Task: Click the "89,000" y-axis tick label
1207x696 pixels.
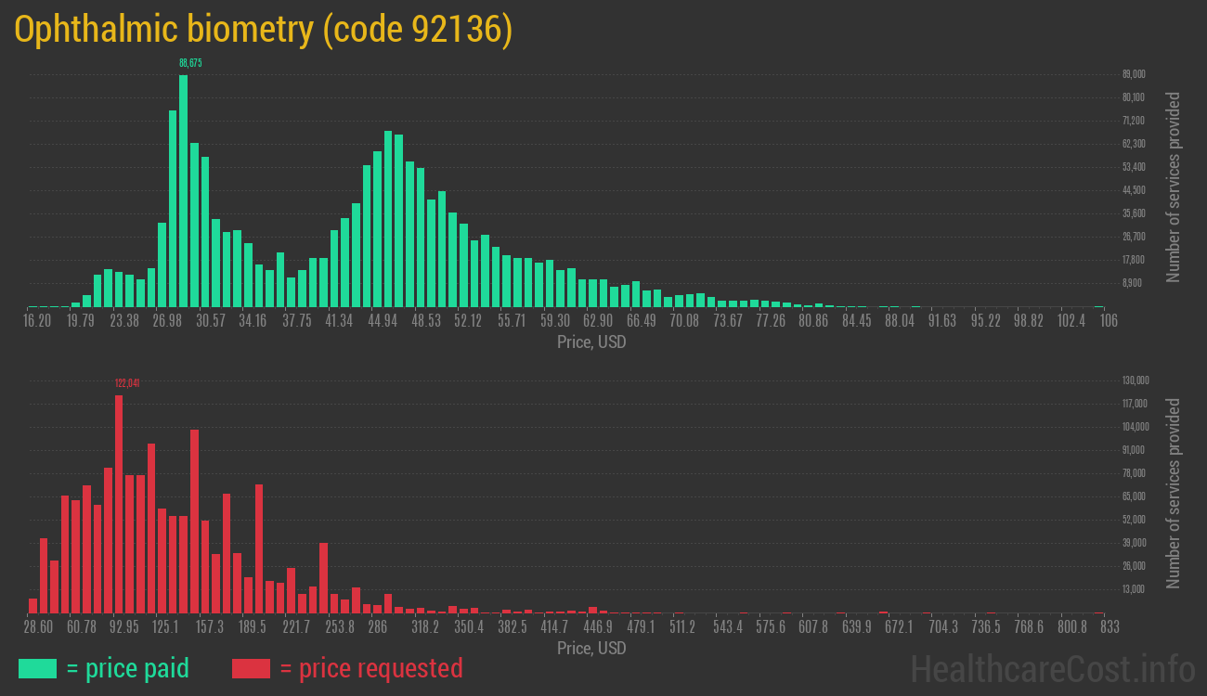Action: point(1134,74)
